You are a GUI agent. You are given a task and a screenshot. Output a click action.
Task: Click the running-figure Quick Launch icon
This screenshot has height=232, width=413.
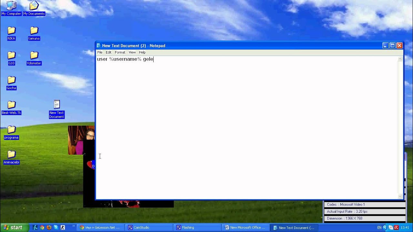[35, 227]
